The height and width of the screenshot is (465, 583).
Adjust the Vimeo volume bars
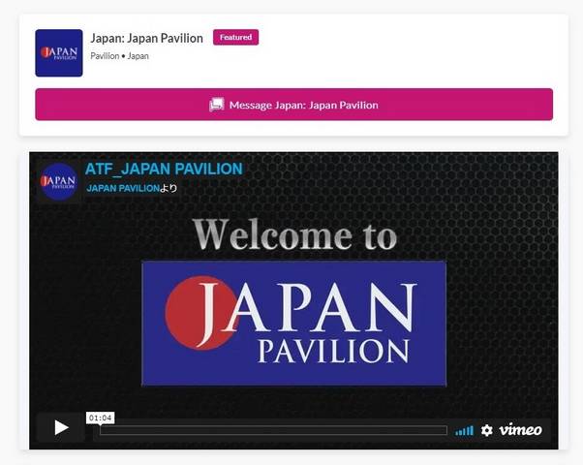(x=465, y=431)
